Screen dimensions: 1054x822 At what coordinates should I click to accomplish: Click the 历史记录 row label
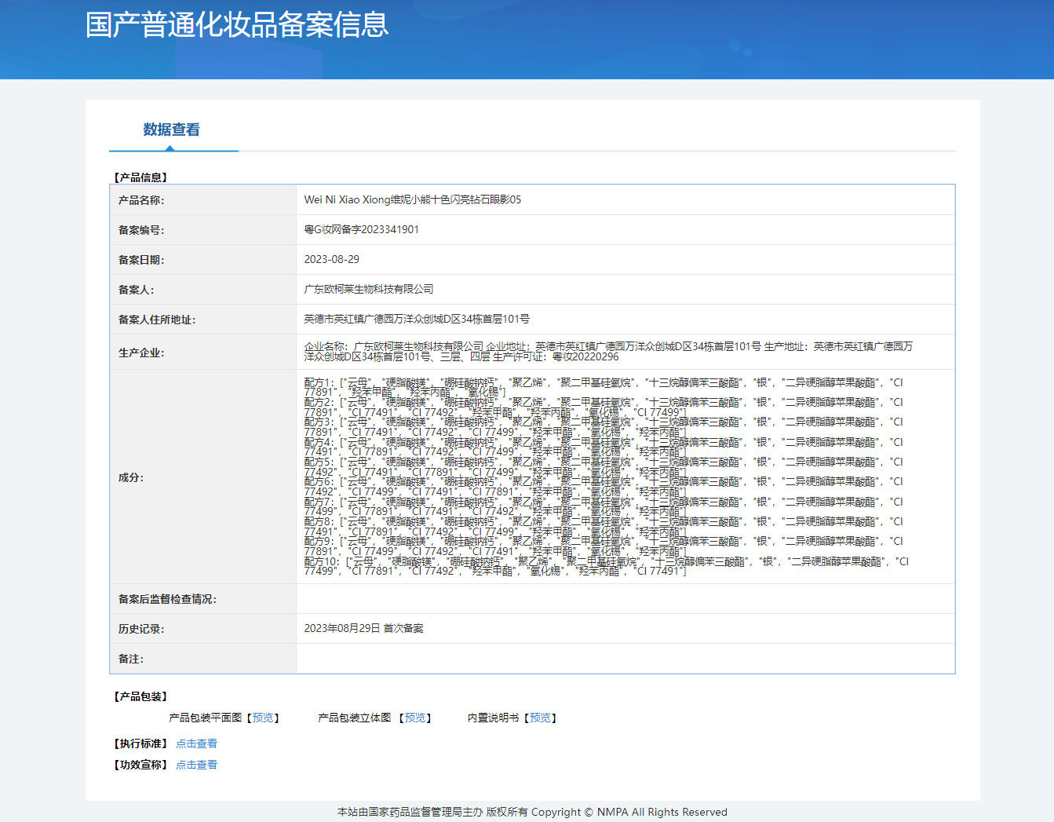(x=141, y=629)
